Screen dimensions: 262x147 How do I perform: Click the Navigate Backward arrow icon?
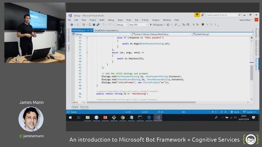pos(72,24)
